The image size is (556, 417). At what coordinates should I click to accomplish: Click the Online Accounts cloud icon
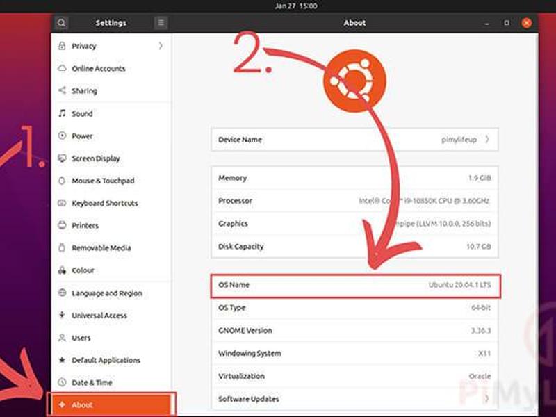coord(62,68)
